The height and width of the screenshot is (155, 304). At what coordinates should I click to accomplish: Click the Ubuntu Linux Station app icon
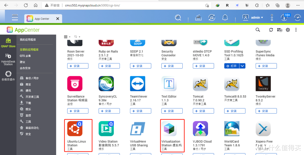(x=75, y=129)
